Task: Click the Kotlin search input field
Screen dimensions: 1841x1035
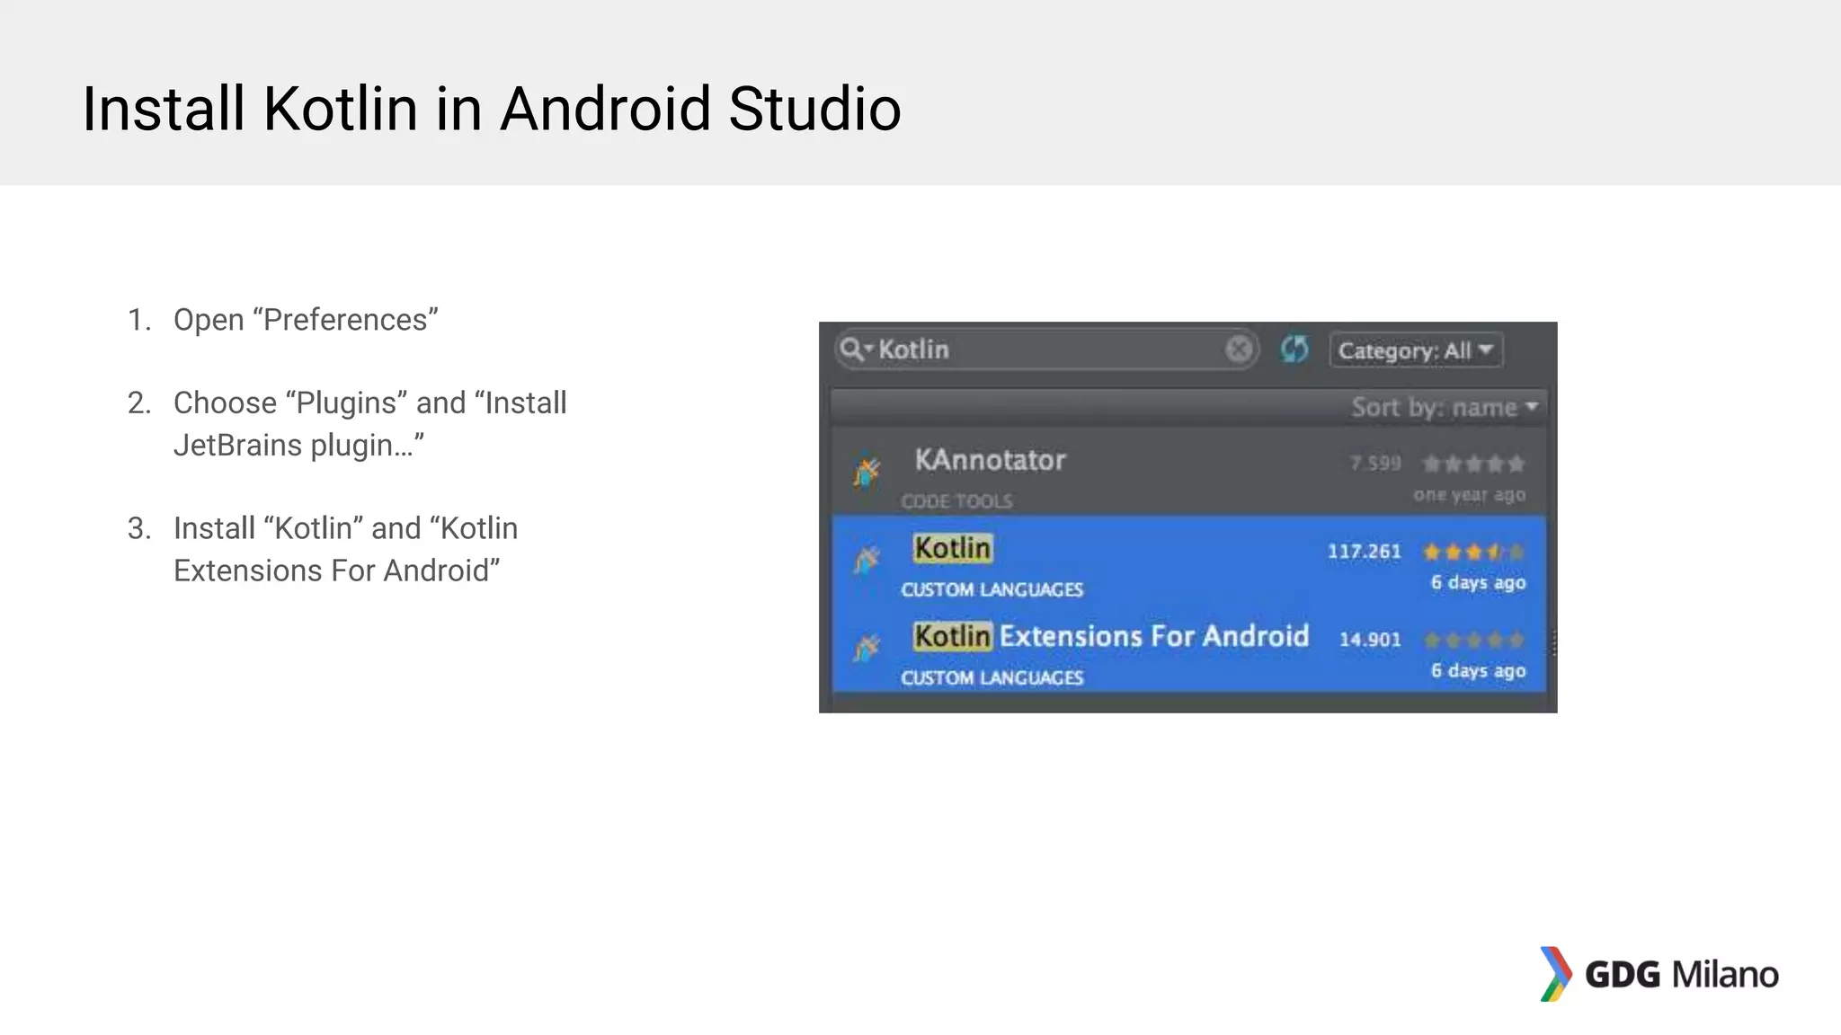Action: point(1046,349)
